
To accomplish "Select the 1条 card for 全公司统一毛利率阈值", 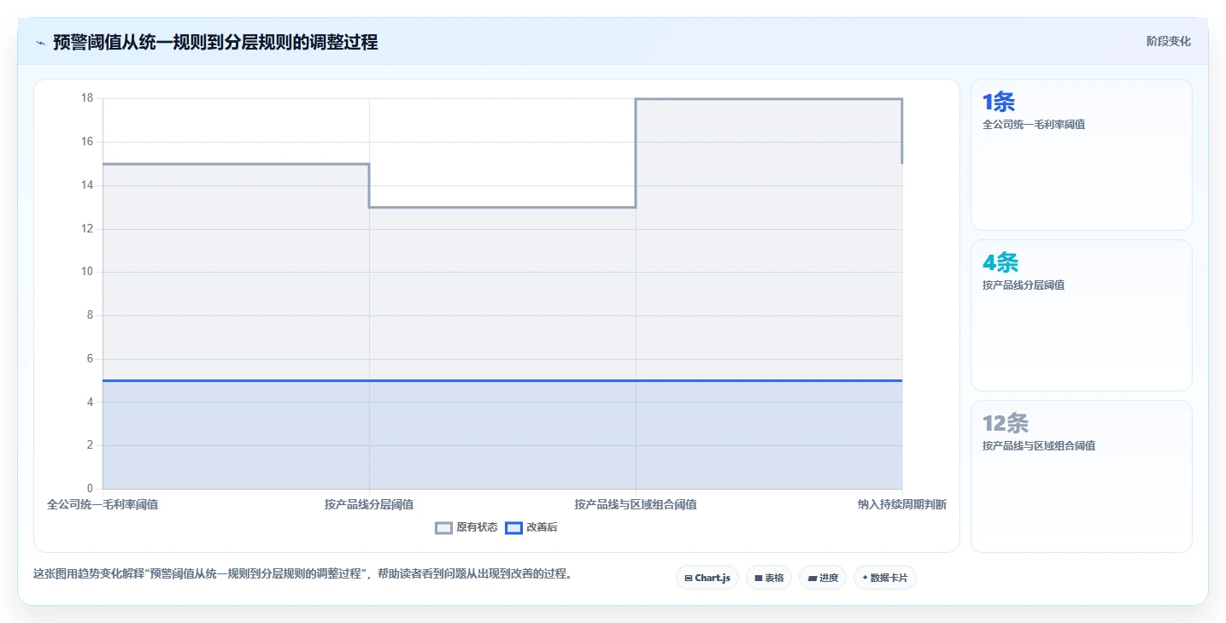I will [x=1082, y=155].
